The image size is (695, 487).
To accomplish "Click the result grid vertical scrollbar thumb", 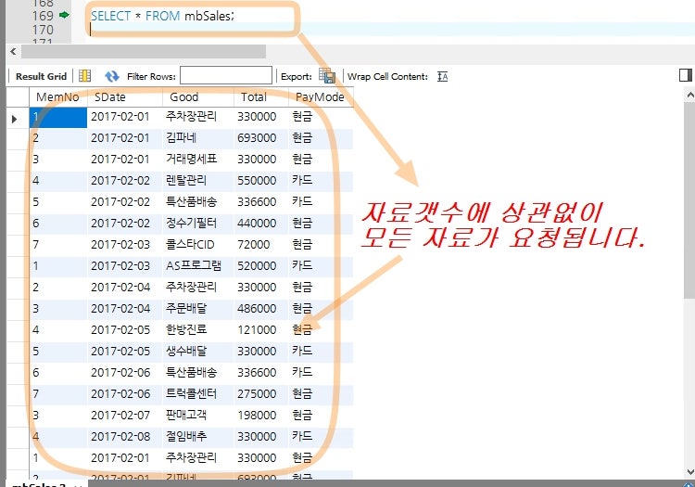I will click(x=689, y=200).
